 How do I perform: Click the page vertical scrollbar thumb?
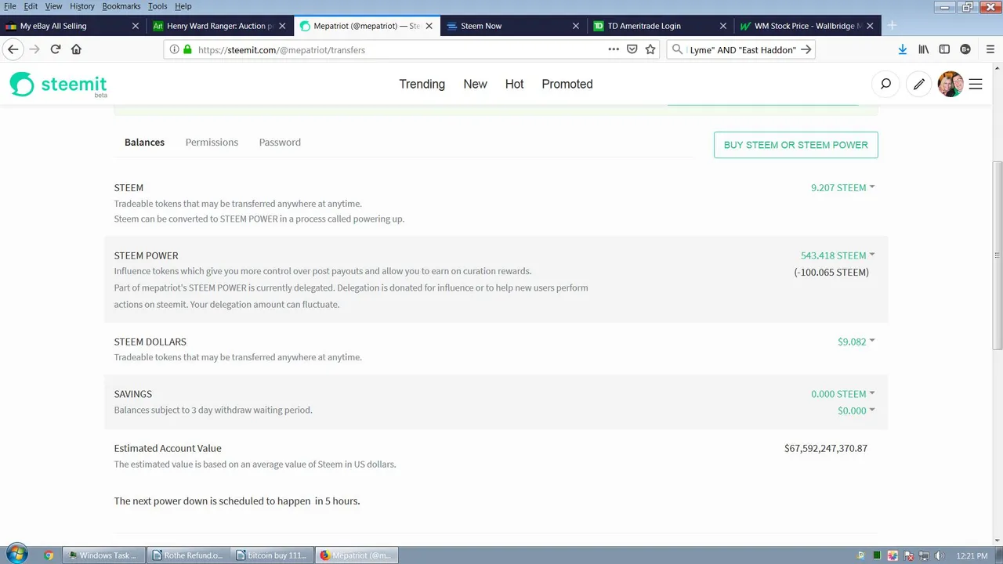(x=998, y=255)
